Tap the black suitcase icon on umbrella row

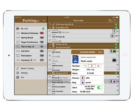(x=114, y=60)
